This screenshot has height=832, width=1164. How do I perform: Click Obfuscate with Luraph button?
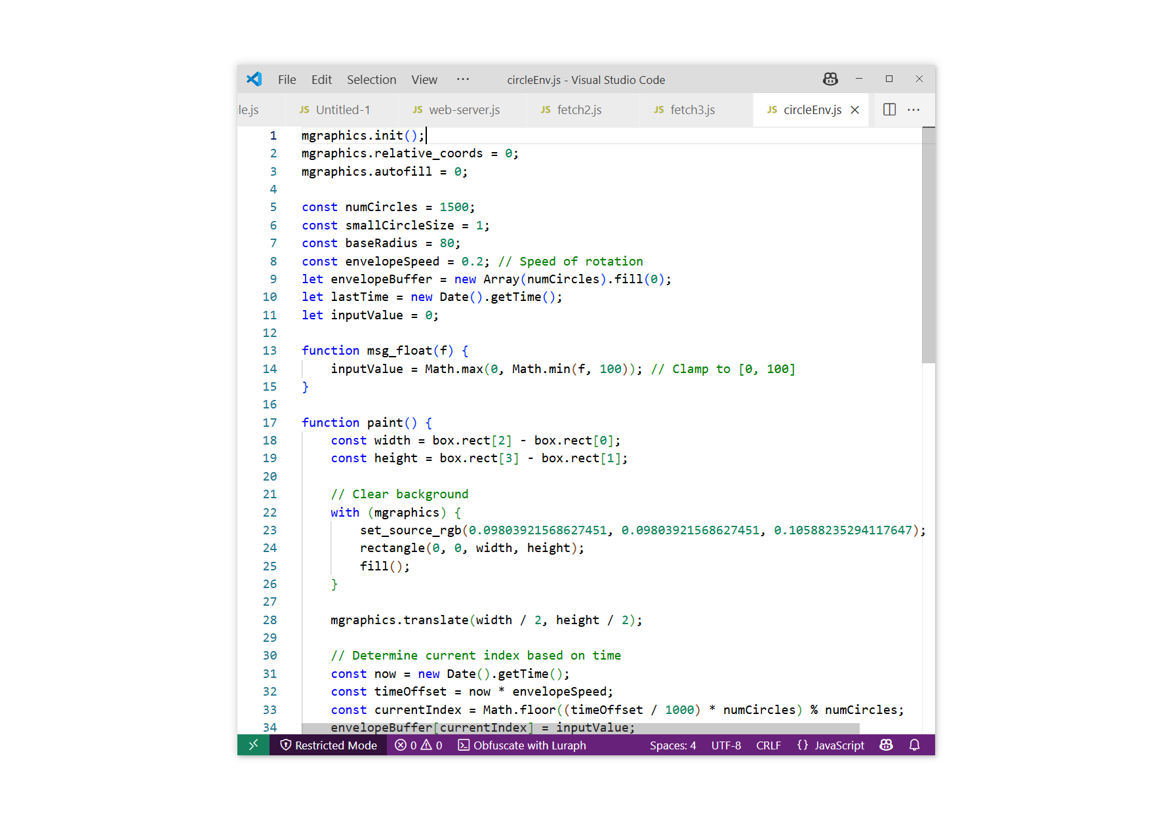[x=522, y=745]
